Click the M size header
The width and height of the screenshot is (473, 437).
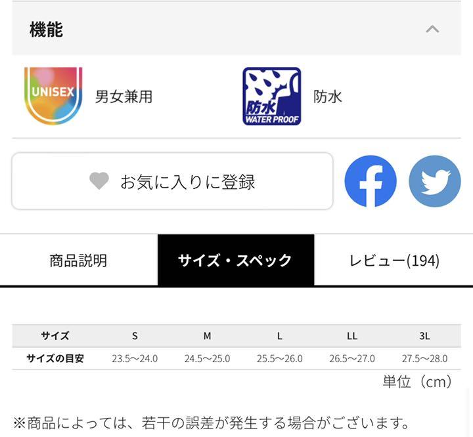click(x=207, y=336)
